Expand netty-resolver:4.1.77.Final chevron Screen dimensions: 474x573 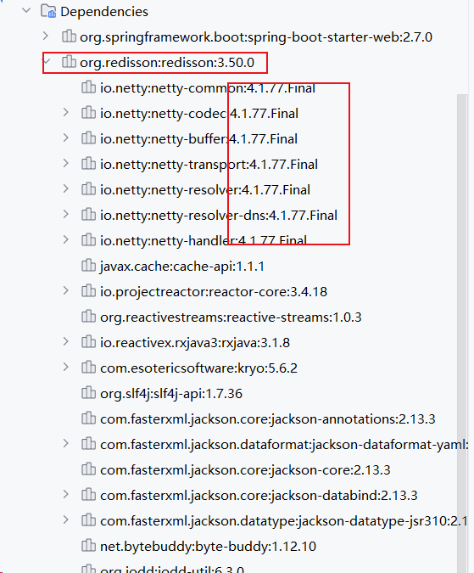(65, 189)
